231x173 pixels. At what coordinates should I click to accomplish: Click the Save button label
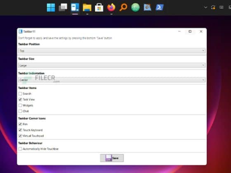pos(115,158)
